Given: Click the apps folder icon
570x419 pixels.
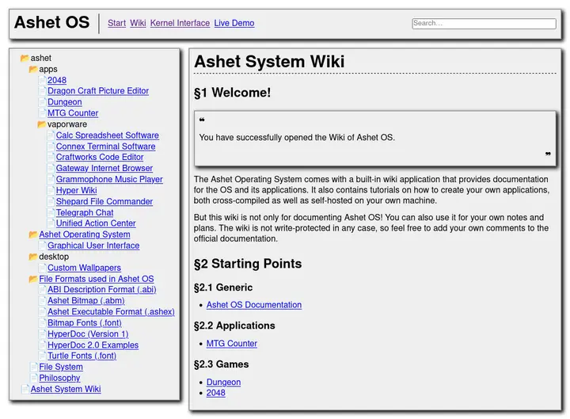Looking at the screenshot, I should (x=33, y=69).
